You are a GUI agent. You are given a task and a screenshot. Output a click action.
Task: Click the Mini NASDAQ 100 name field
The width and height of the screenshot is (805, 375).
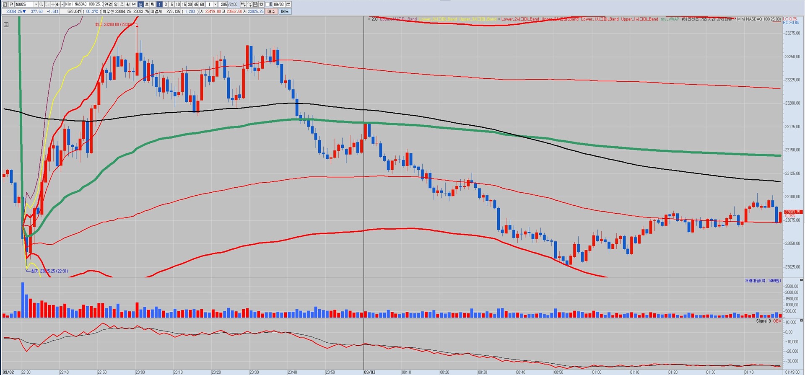[x=84, y=4]
